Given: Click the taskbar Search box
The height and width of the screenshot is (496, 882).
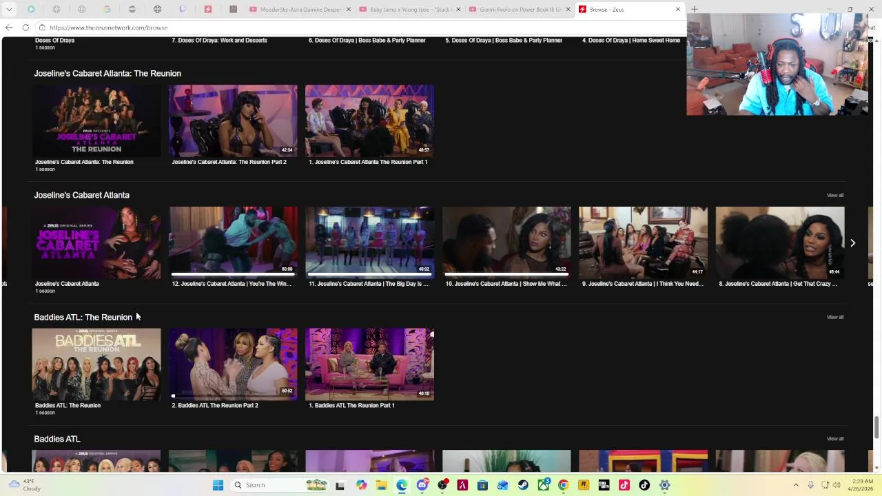Looking at the screenshot, I should (279, 485).
